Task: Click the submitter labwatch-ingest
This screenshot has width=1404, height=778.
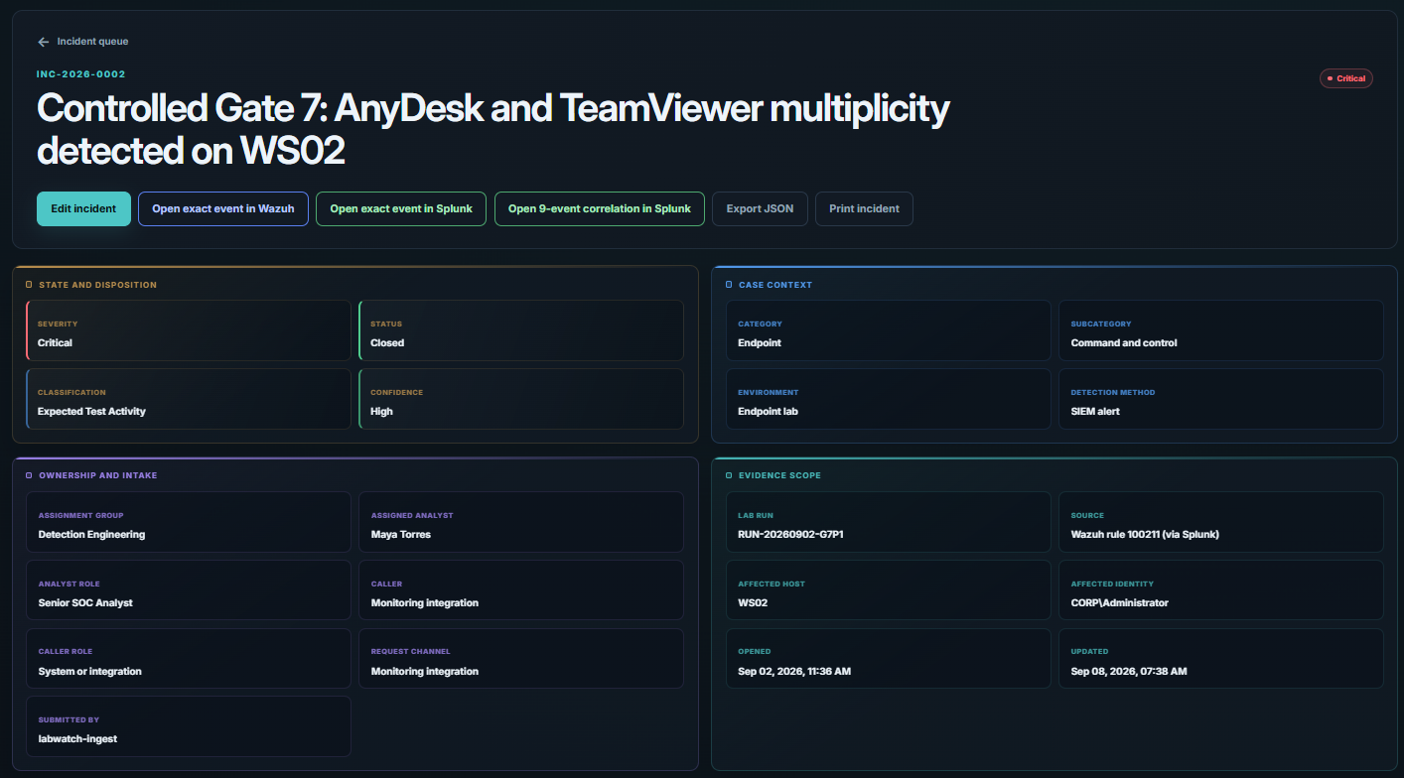Action: coord(77,738)
